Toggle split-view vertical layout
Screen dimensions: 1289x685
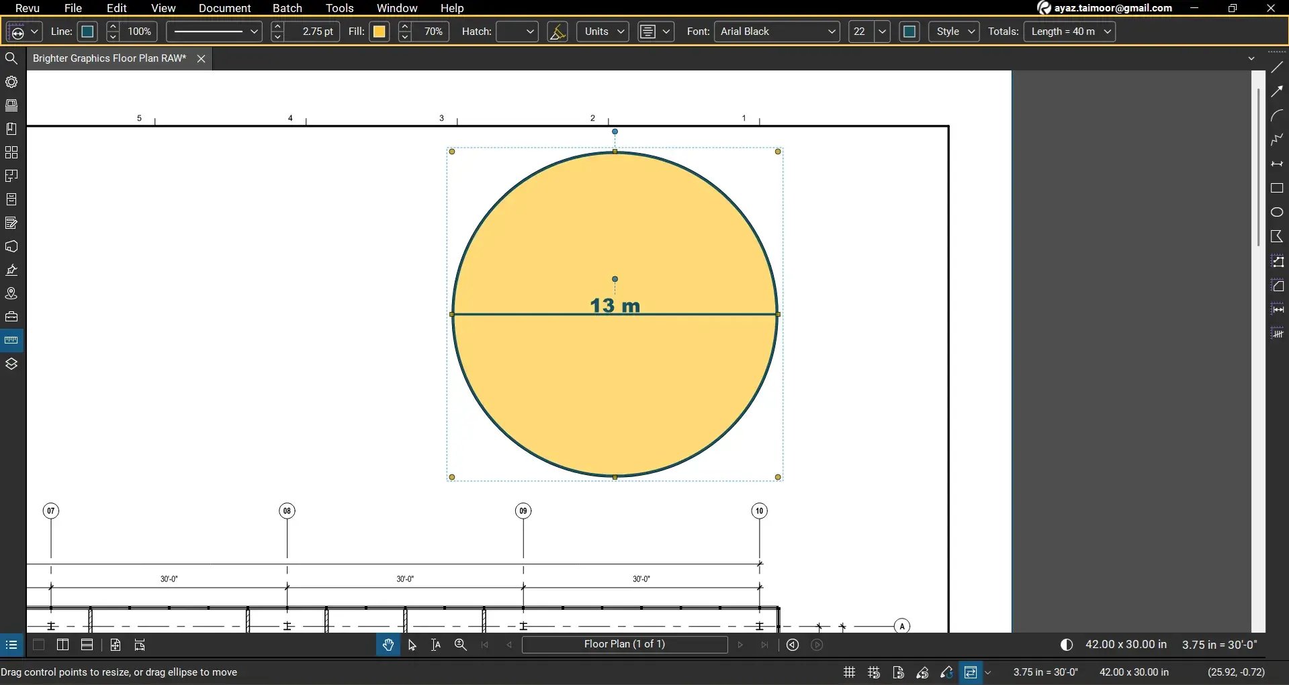tap(62, 645)
